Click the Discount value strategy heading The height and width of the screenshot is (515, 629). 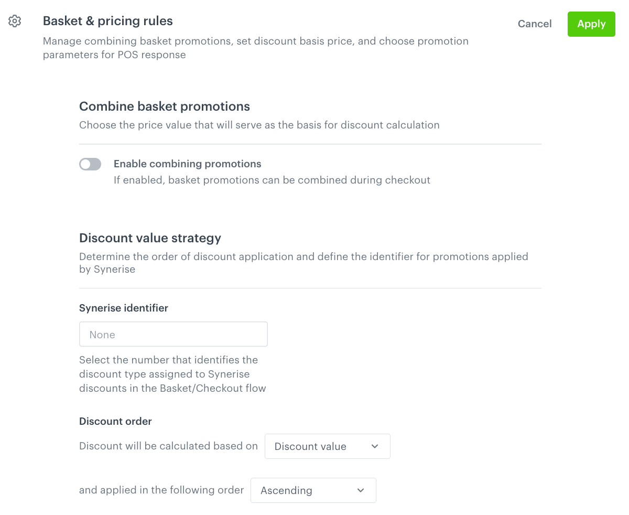pyautogui.click(x=150, y=238)
